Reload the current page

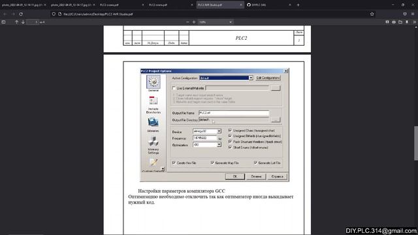point(21,14)
